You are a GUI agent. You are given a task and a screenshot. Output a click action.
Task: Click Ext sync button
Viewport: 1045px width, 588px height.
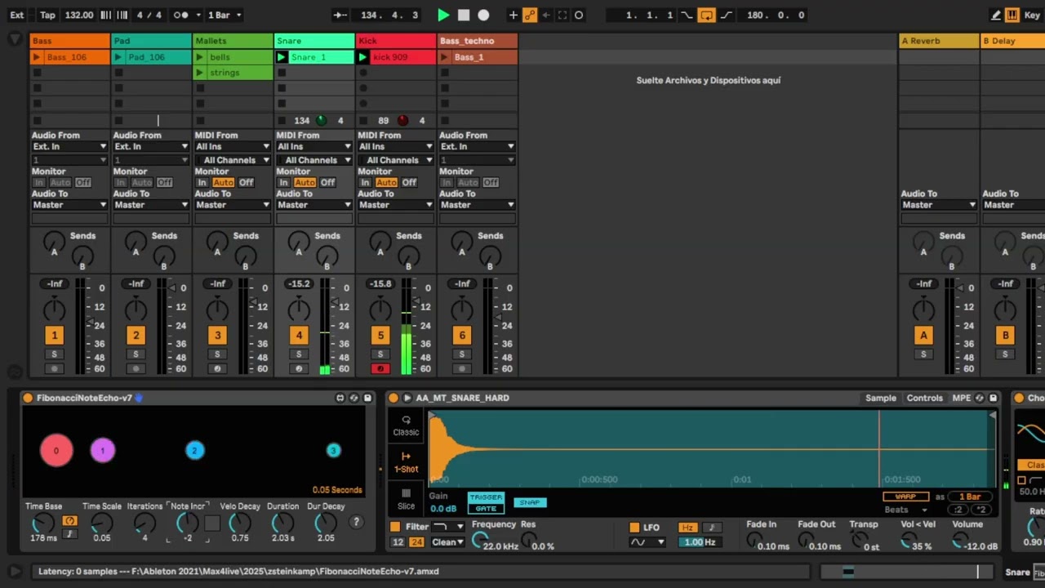17,15
